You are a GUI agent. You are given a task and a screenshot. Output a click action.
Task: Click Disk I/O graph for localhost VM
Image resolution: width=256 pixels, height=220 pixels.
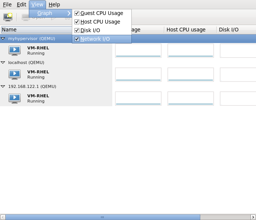pyautogui.click(x=238, y=74)
